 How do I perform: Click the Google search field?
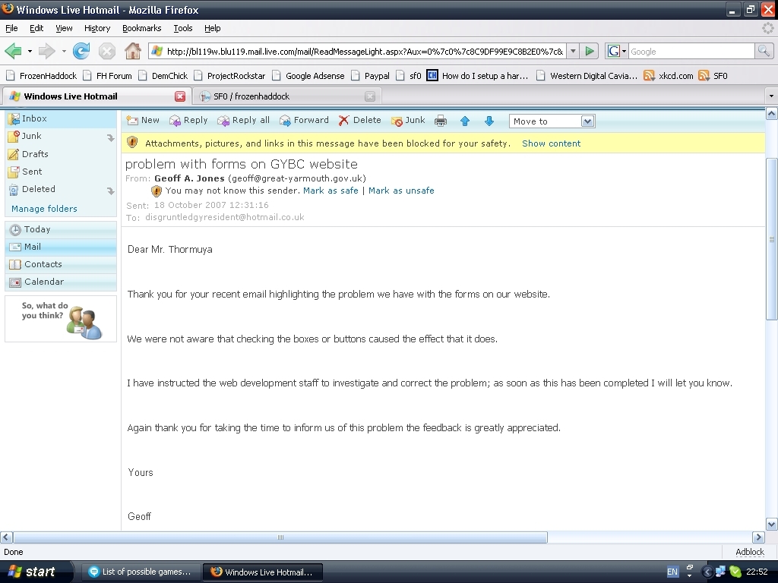point(691,52)
